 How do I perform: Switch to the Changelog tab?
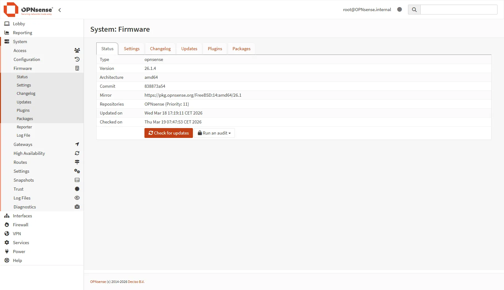click(x=160, y=49)
